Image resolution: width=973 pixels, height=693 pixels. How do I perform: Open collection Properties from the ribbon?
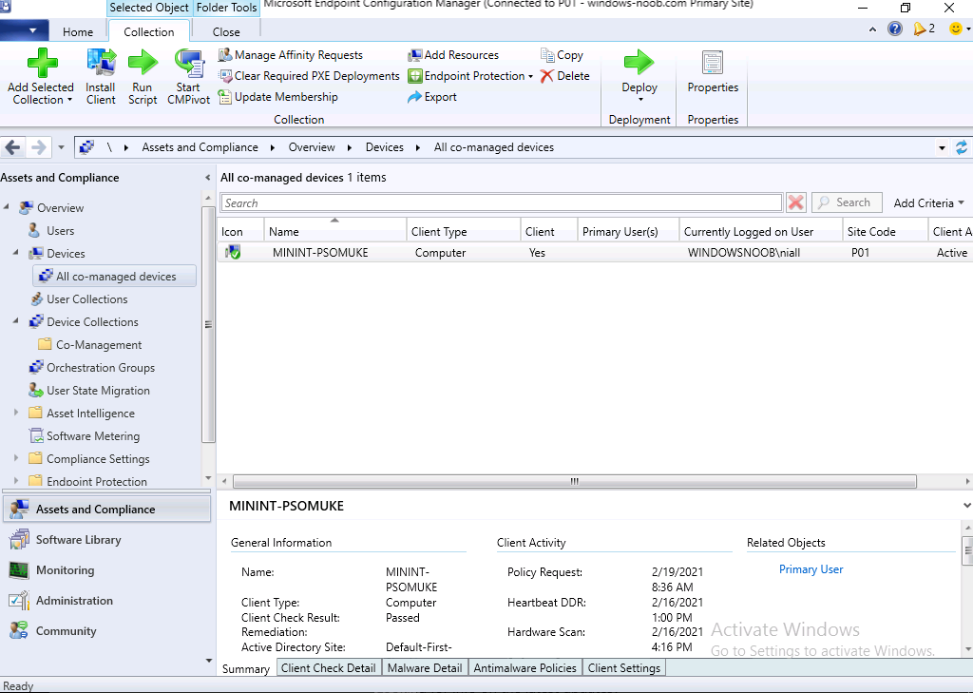(x=713, y=71)
